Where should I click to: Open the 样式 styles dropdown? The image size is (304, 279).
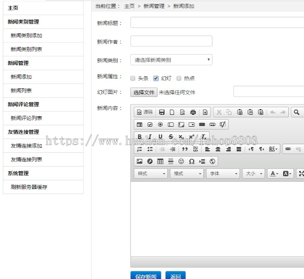pyautogui.click(x=151, y=174)
